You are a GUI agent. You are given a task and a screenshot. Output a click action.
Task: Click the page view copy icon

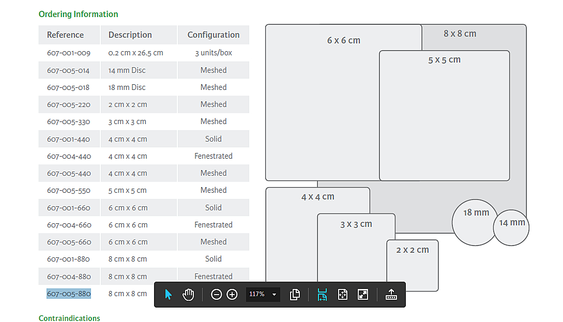tap(295, 295)
